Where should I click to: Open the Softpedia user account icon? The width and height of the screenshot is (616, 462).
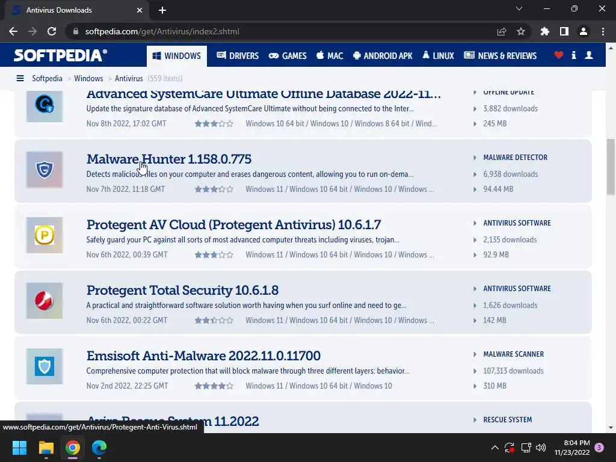[589, 55]
